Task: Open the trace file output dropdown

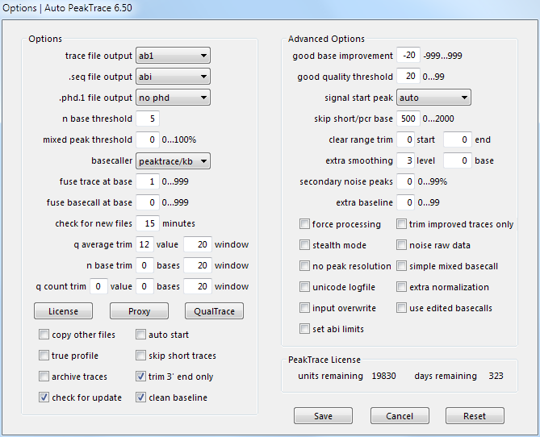Action: click(173, 56)
